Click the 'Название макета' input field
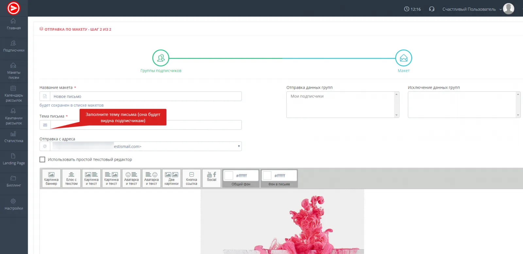 click(145, 97)
